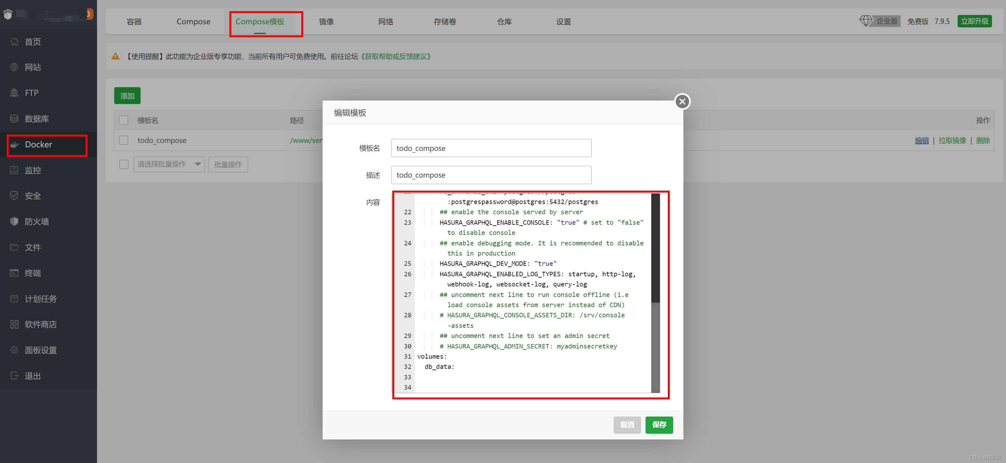This screenshot has height=463, width=1006.
Task: Click the 编辑 link for todo_compose
Action: 922,141
